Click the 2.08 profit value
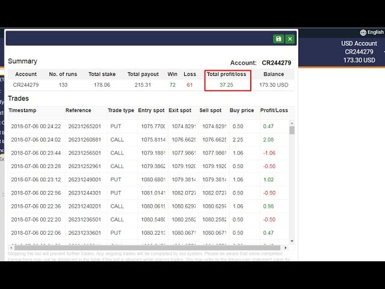The width and height of the screenshot is (385, 289). click(x=268, y=140)
